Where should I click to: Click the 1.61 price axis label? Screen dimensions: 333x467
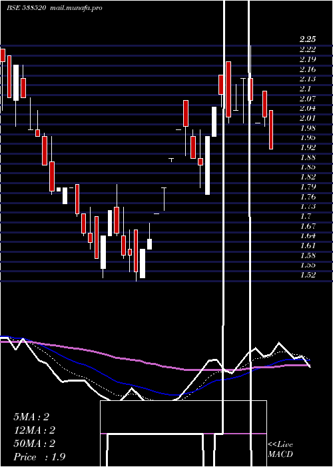point(308,246)
